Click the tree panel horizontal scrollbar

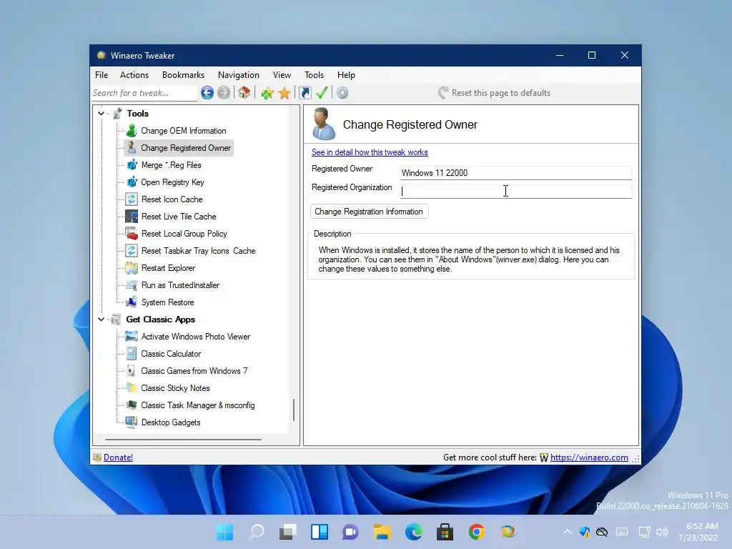pyautogui.click(x=183, y=440)
